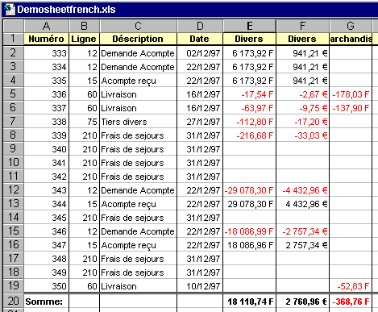378x312 pixels.
Task: Click the Select All corner box
Action: coord(13,26)
